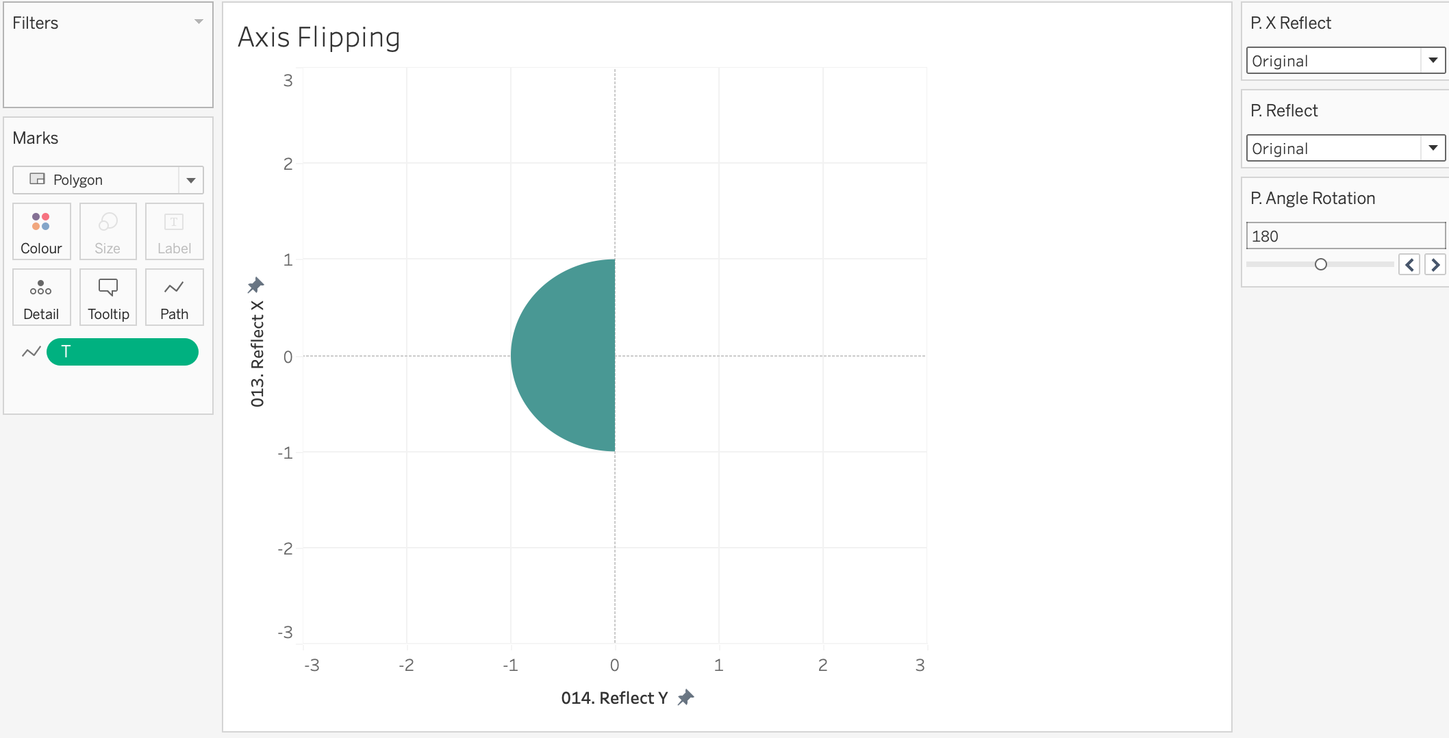Open the Detail marks card
The height and width of the screenshot is (738, 1449).
(41, 297)
